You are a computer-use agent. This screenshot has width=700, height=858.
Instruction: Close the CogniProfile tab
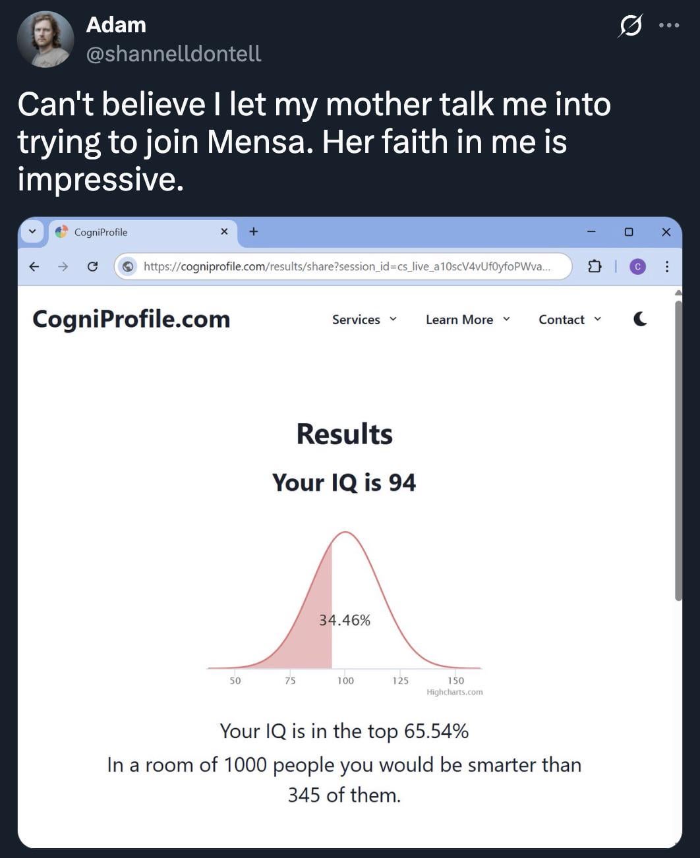224,231
